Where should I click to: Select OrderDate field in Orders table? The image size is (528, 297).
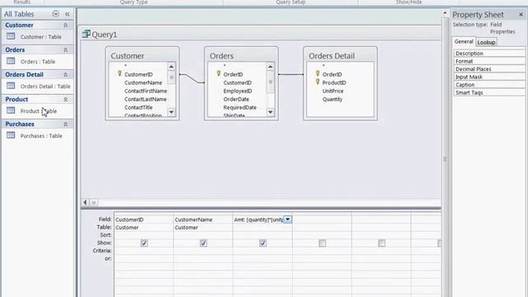[237, 99]
